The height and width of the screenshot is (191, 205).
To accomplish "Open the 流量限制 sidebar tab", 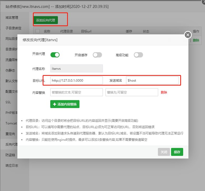I will [x=12, y=60].
